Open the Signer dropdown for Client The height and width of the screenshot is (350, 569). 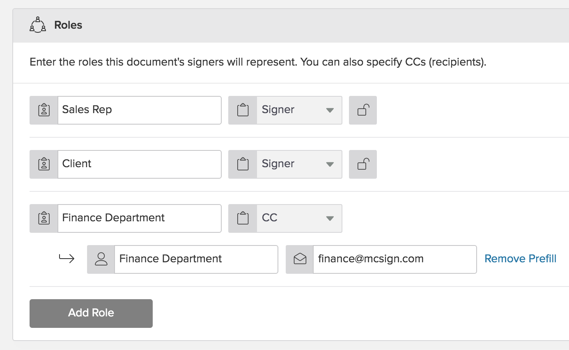299,164
